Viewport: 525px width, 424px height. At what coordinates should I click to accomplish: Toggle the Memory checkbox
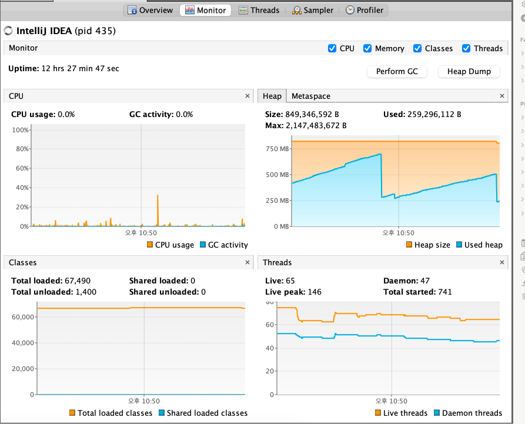367,48
